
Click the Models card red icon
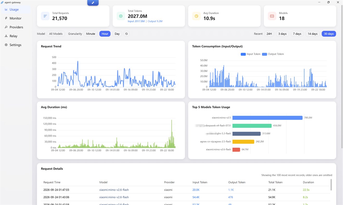point(272,16)
